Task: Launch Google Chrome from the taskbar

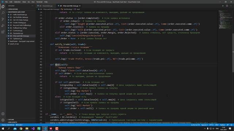Action: [21, 128]
